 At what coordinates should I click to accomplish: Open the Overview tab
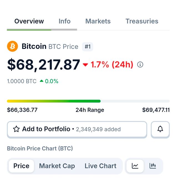29,21
